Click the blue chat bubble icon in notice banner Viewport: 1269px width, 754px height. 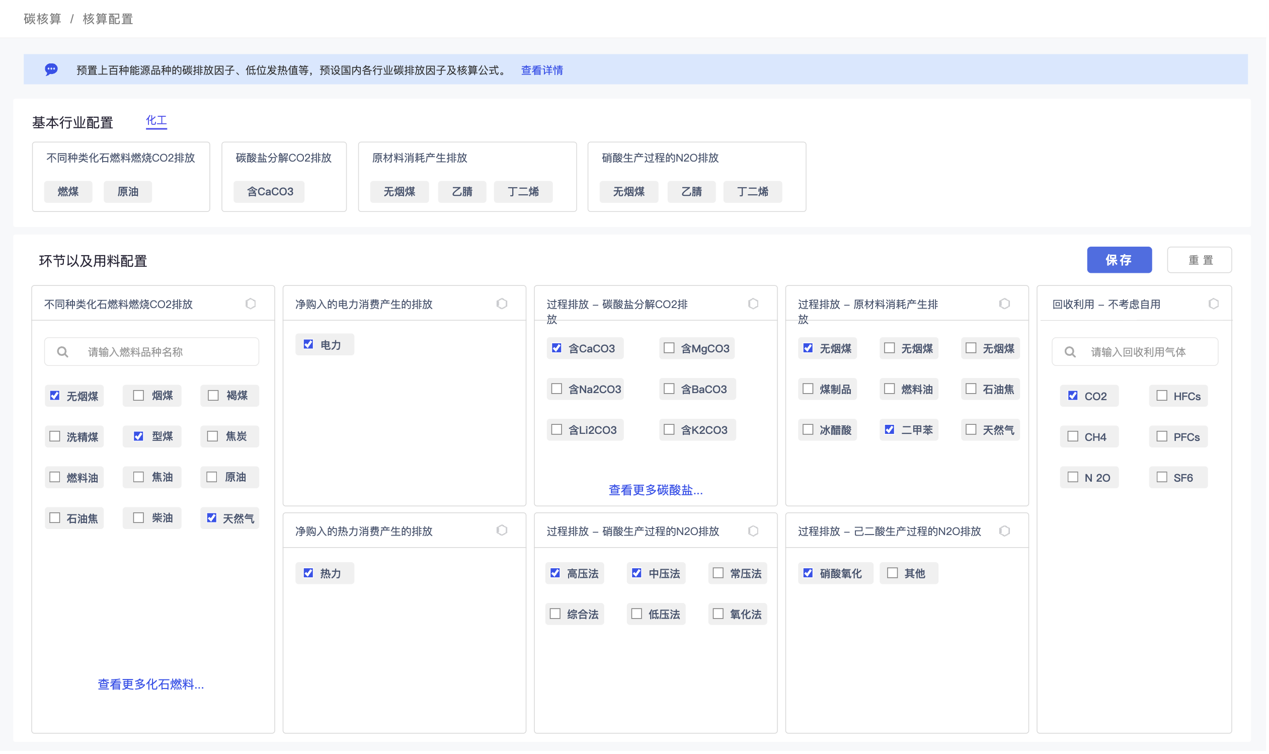(51, 69)
